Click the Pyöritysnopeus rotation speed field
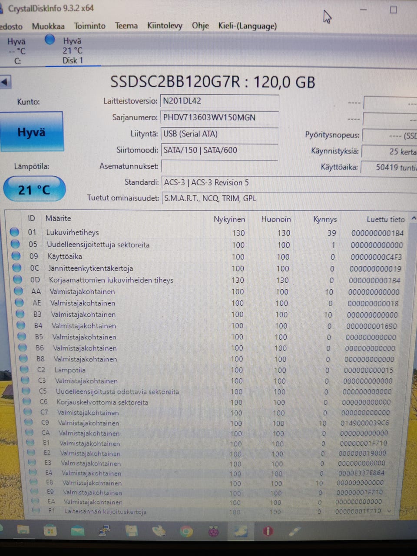This screenshot has height=556, width=417. [390, 136]
